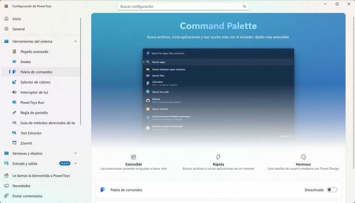This screenshot has height=203, width=355.
Task: Click the ZoomIt icon in sidebar
Action: pyautogui.click(x=14, y=143)
